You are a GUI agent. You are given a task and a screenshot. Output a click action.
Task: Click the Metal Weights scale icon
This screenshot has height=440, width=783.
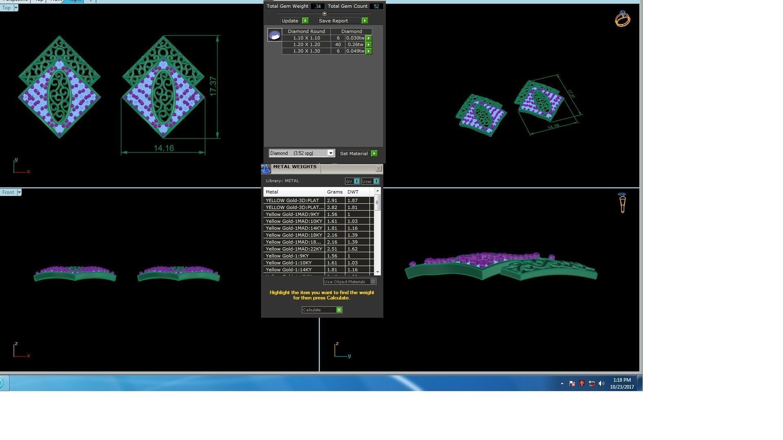pos(266,169)
